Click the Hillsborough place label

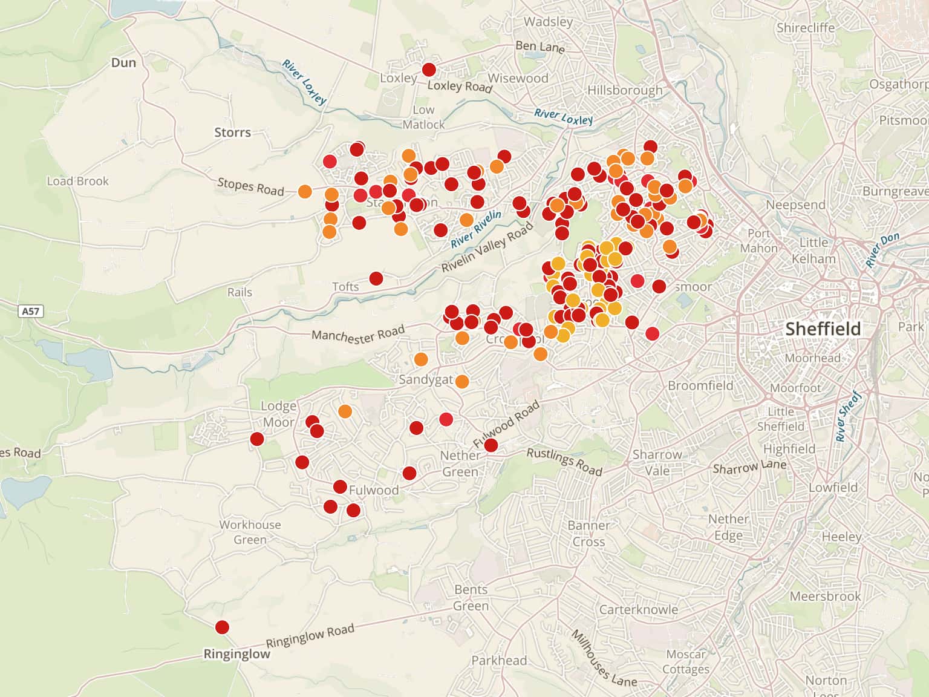coord(625,90)
